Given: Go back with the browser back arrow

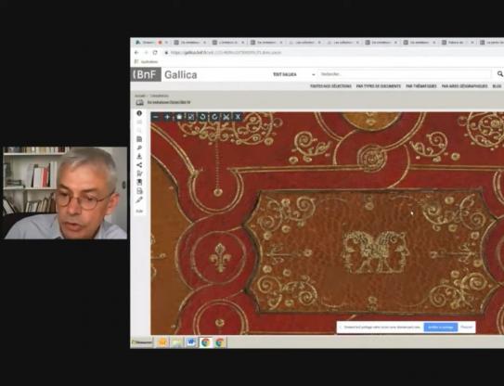Looking at the screenshot, I should pyautogui.click(x=136, y=52).
